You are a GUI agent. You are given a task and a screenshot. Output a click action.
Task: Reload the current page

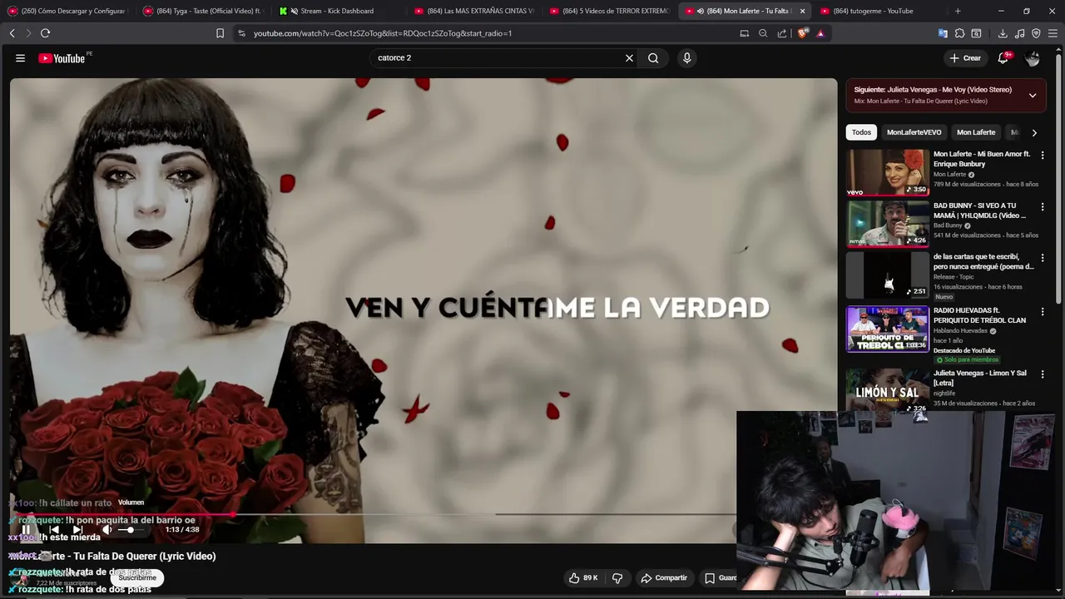click(45, 33)
